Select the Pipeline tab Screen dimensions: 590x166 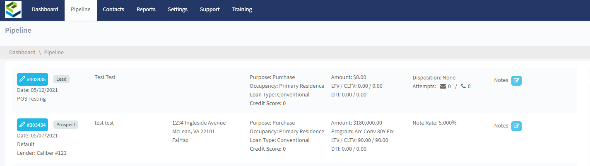(81, 10)
